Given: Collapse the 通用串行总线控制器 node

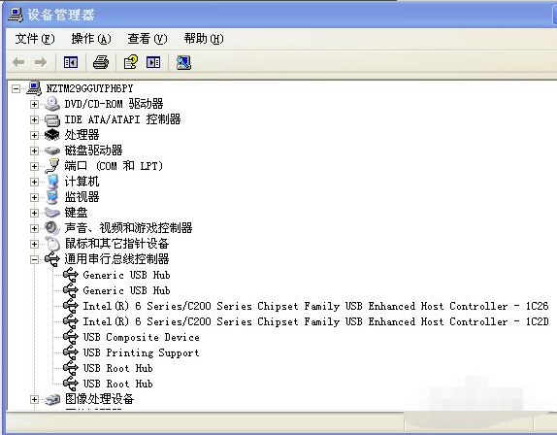Looking at the screenshot, I should point(34,259).
